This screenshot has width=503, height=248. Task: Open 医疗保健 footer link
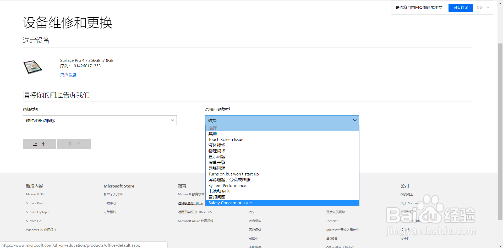coord(255,230)
